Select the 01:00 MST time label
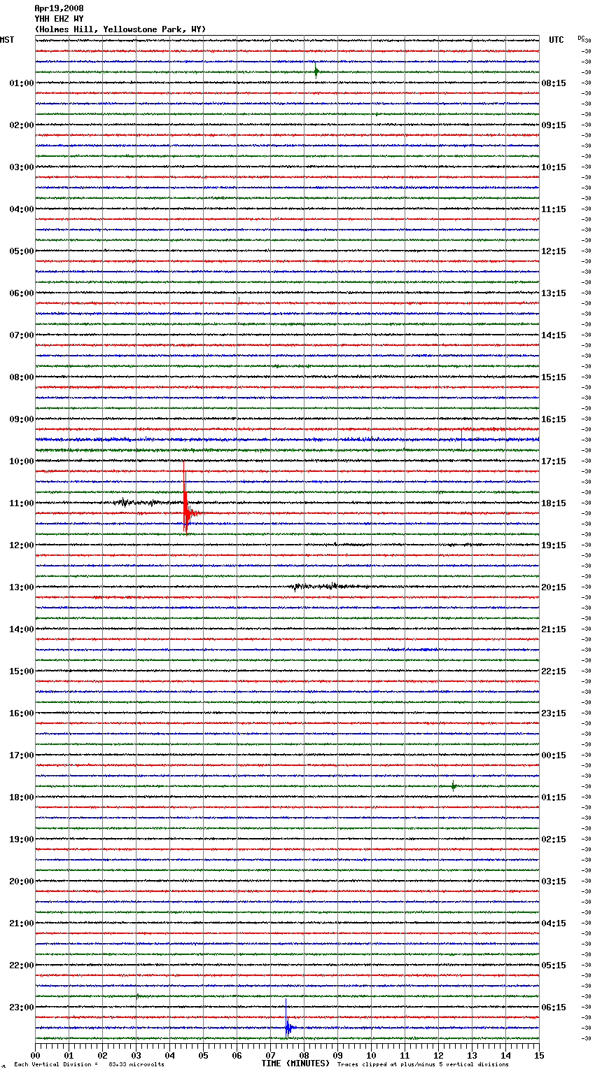 [x=22, y=83]
